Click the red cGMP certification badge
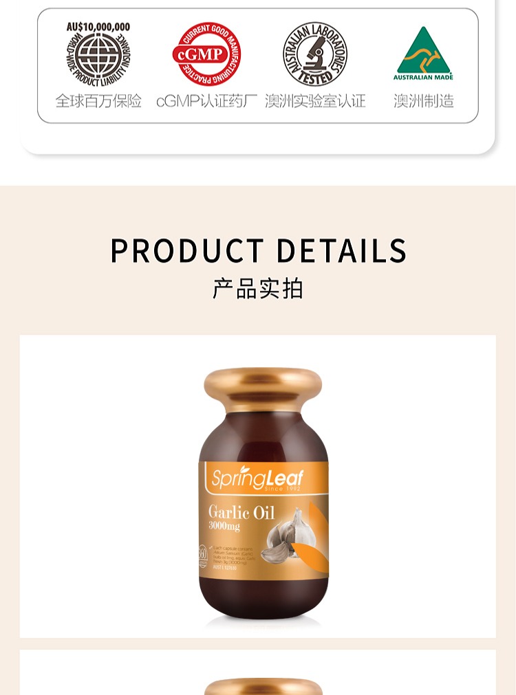 coord(206,54)
